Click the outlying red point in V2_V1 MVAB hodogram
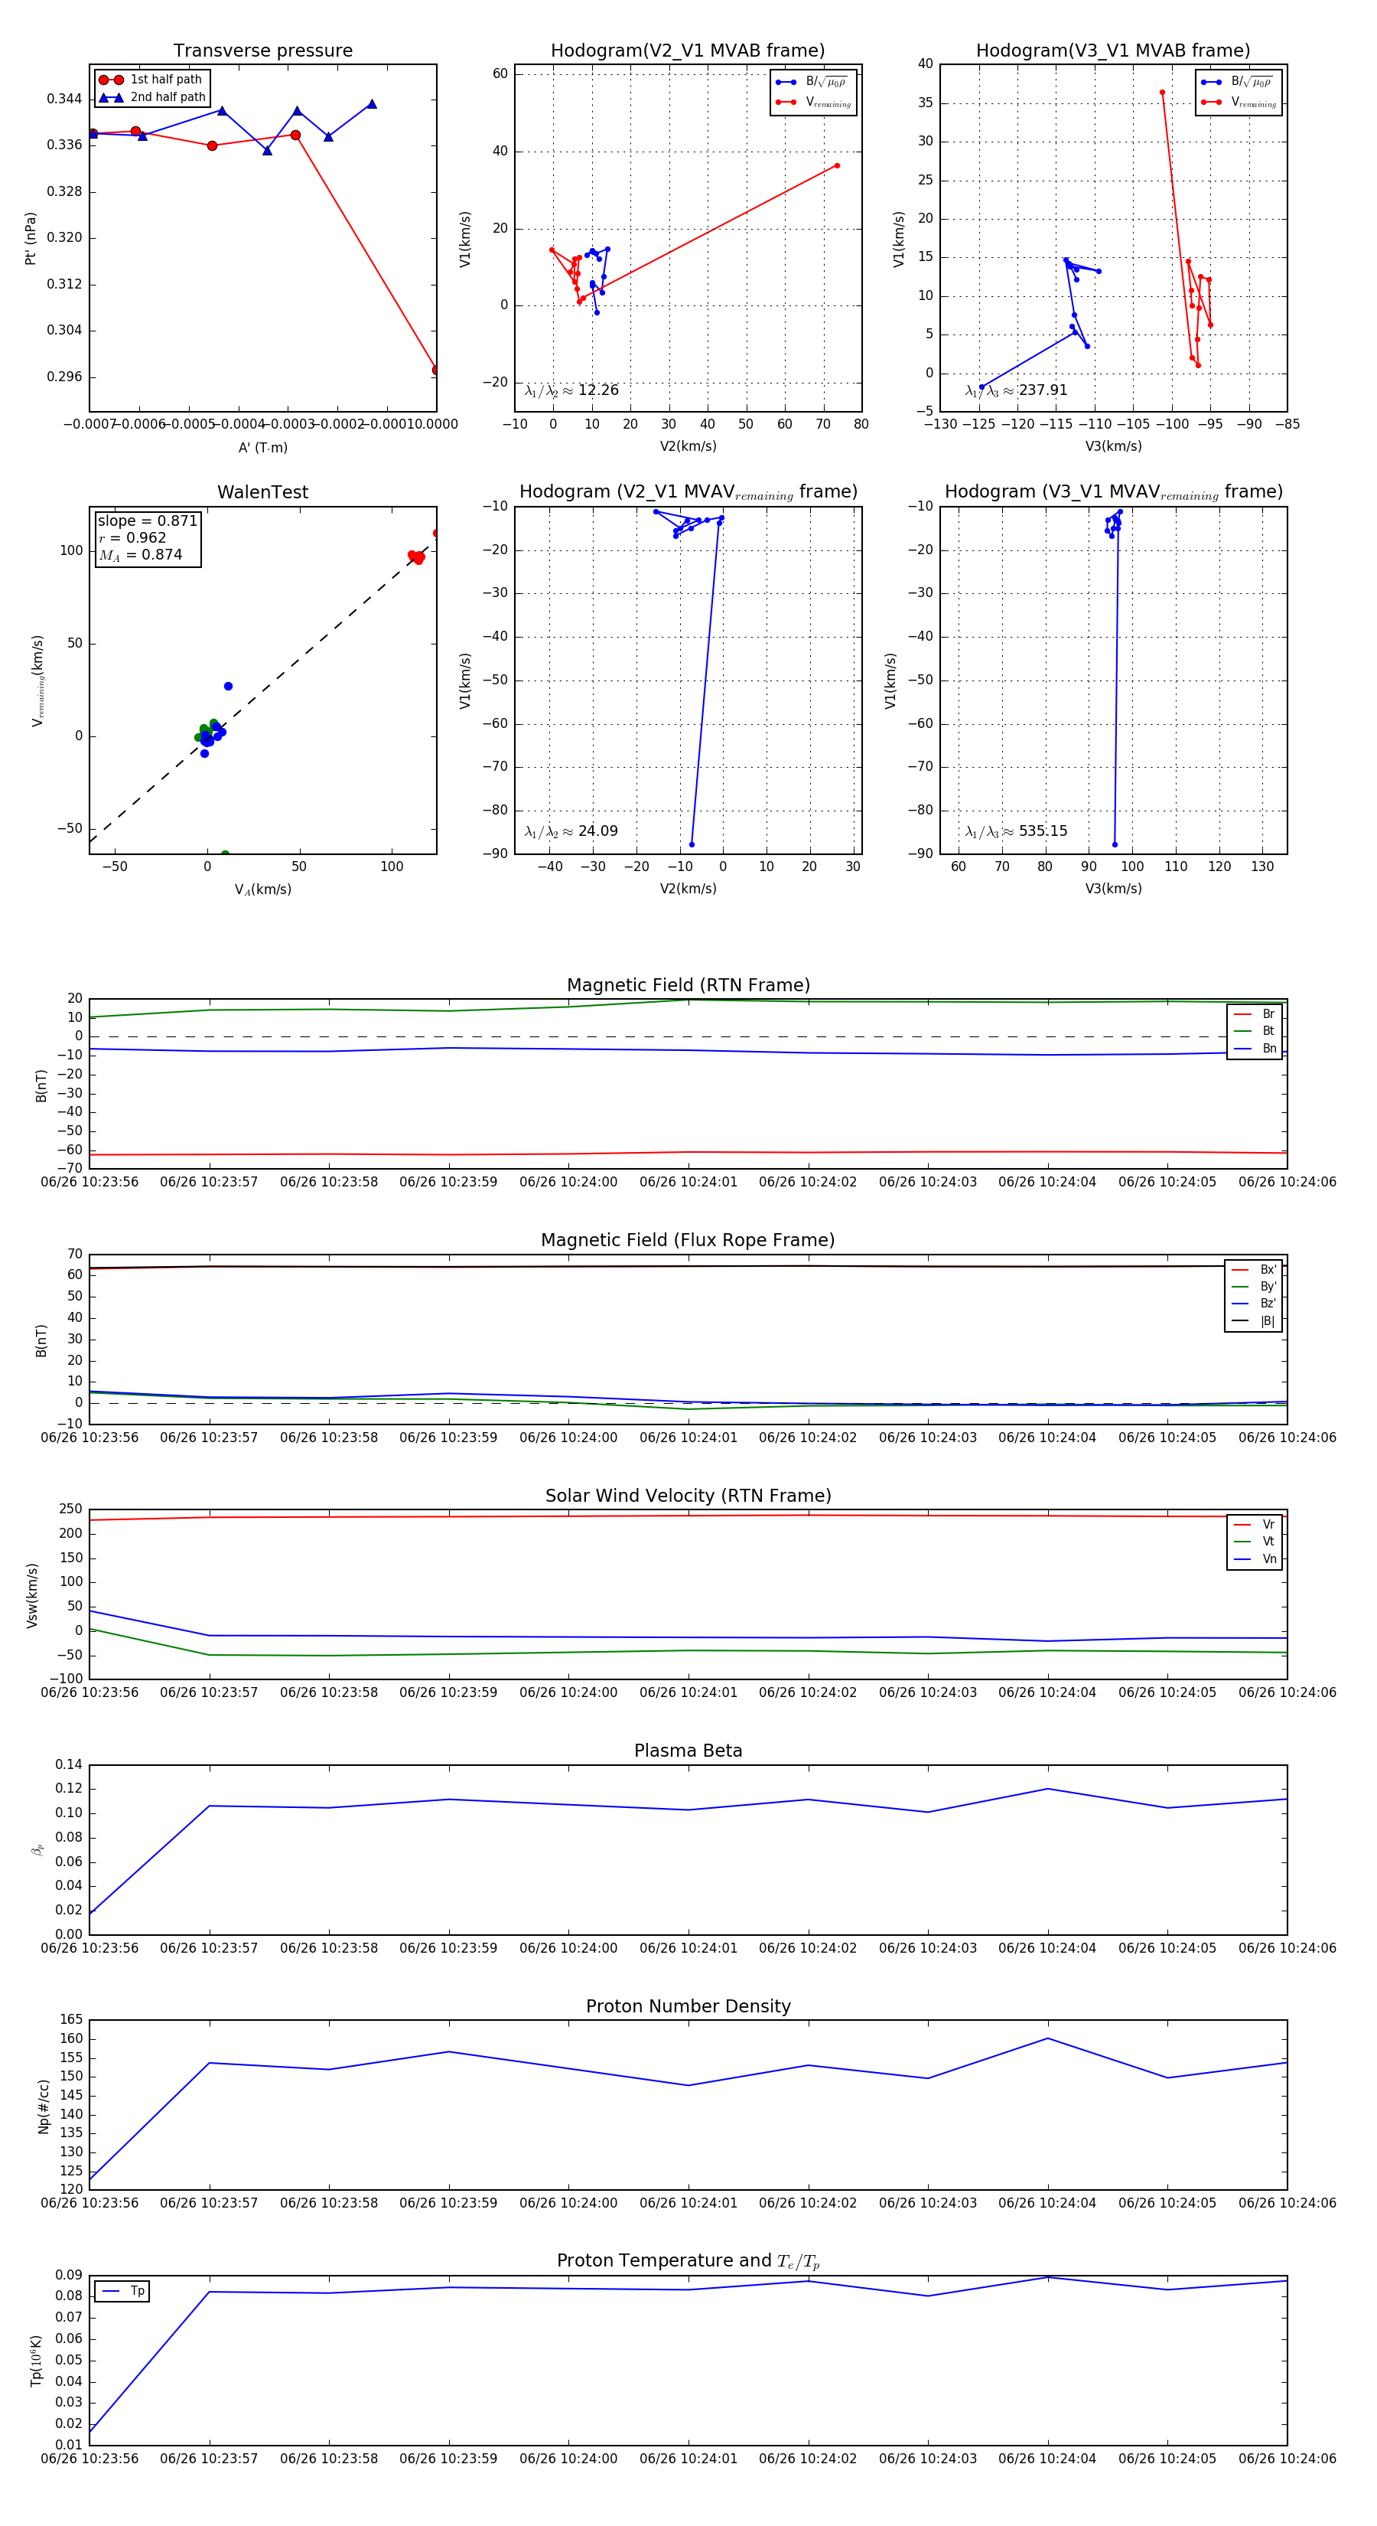 click(837, 165)
